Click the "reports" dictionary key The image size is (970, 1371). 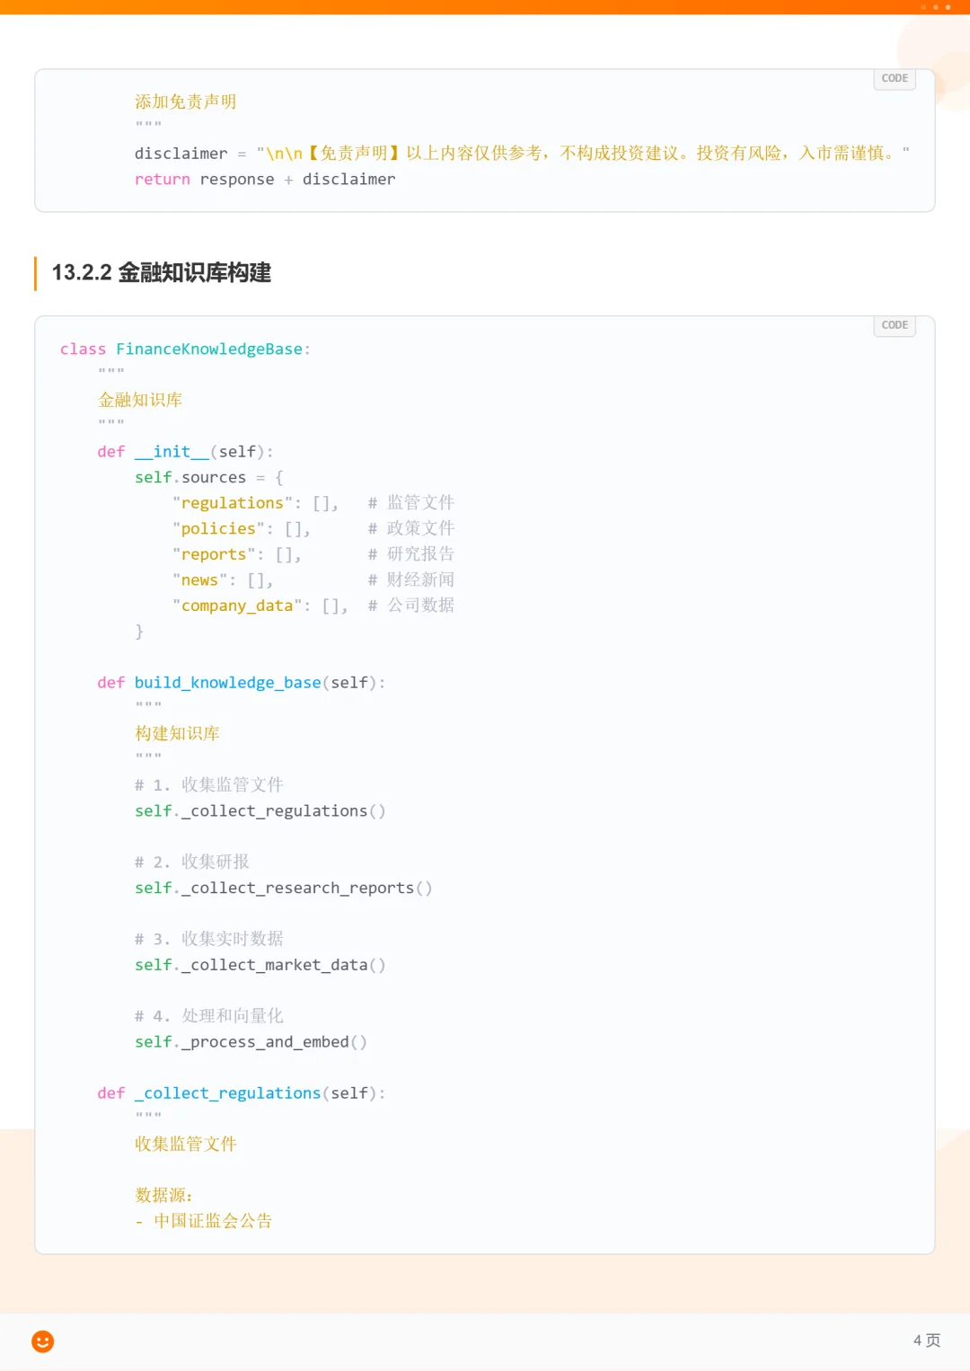[x=214, y=554]
